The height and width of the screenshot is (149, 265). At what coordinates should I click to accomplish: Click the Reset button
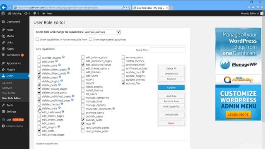171,123
